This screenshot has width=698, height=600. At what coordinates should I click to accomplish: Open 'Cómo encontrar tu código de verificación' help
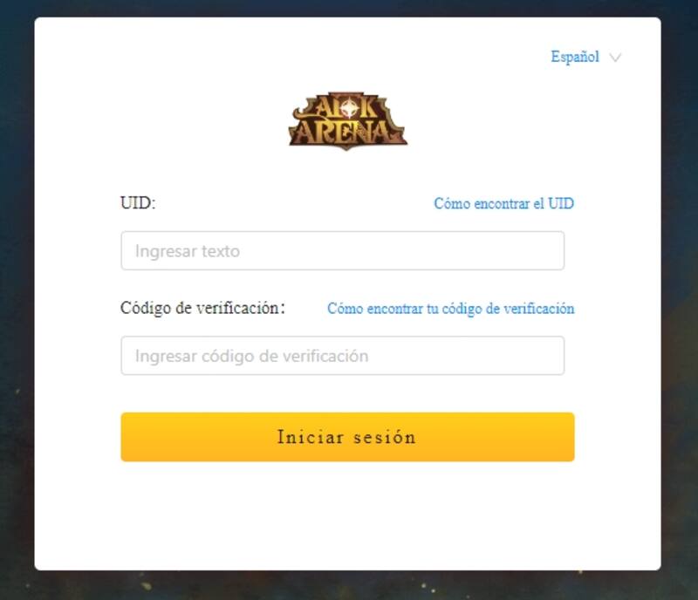450,309
